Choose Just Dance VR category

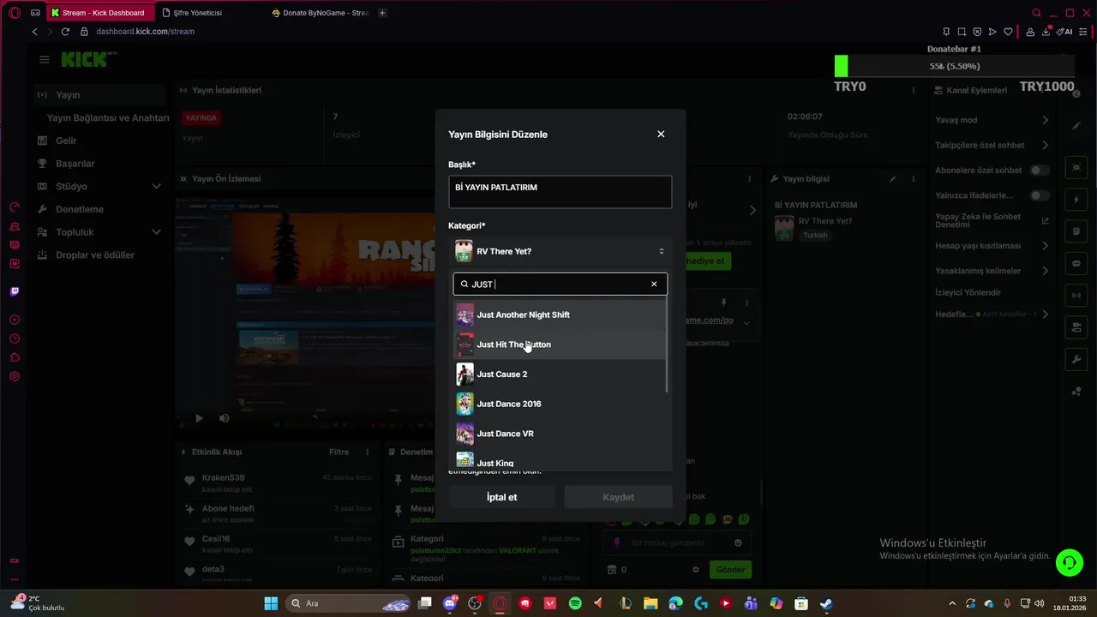point(560,434)
